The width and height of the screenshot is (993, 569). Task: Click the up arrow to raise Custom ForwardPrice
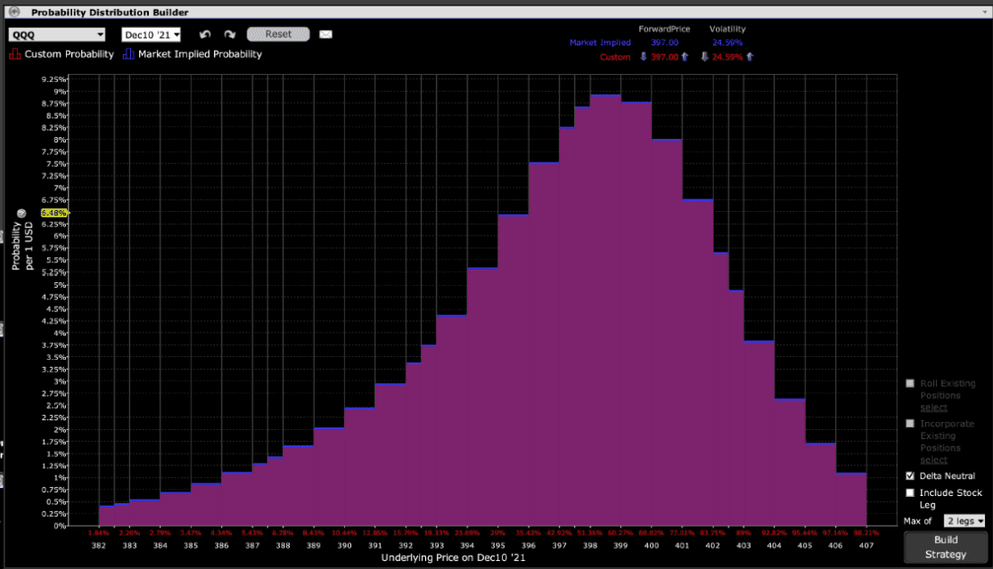tap(684, 56)
